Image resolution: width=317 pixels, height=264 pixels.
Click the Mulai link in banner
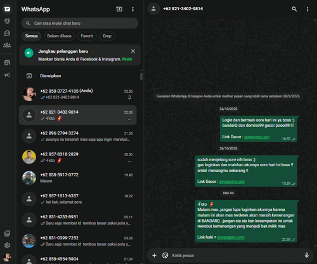click(127, 59)
